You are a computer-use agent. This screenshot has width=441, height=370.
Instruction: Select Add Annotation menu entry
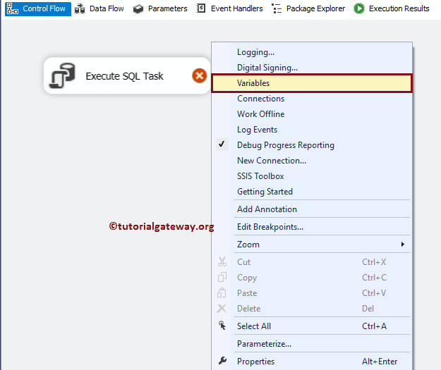pos(267,209)
